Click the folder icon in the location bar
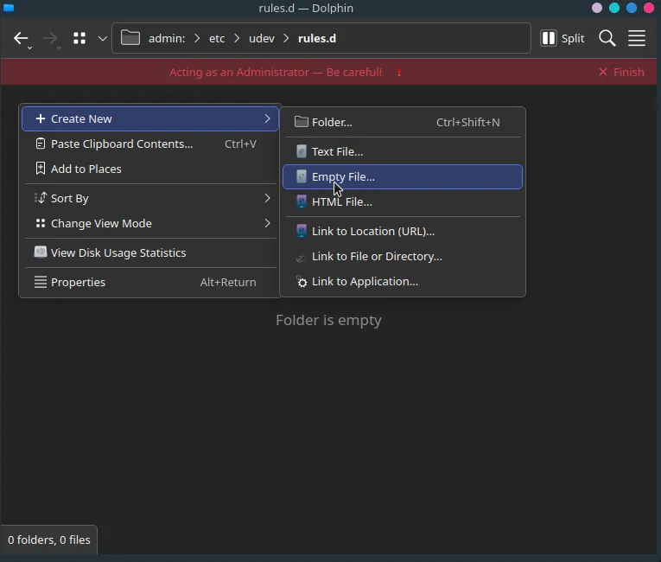This screenshot has width=661, height=562. pyautogui.click(x=130, y=38)
